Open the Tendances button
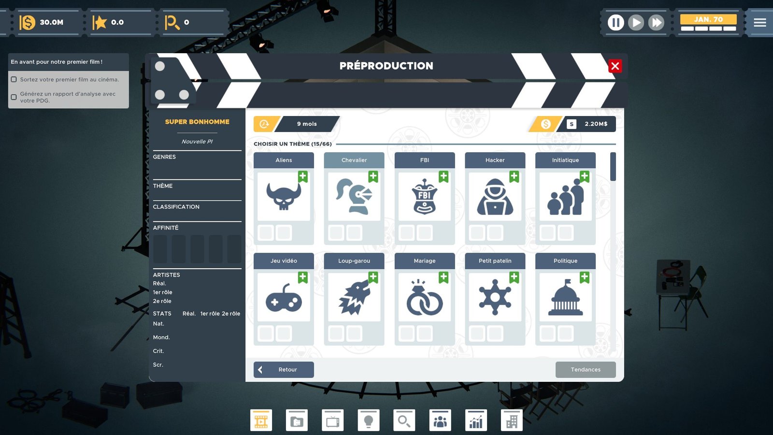Viewport: 773px width, 435px height. (586, 370)
